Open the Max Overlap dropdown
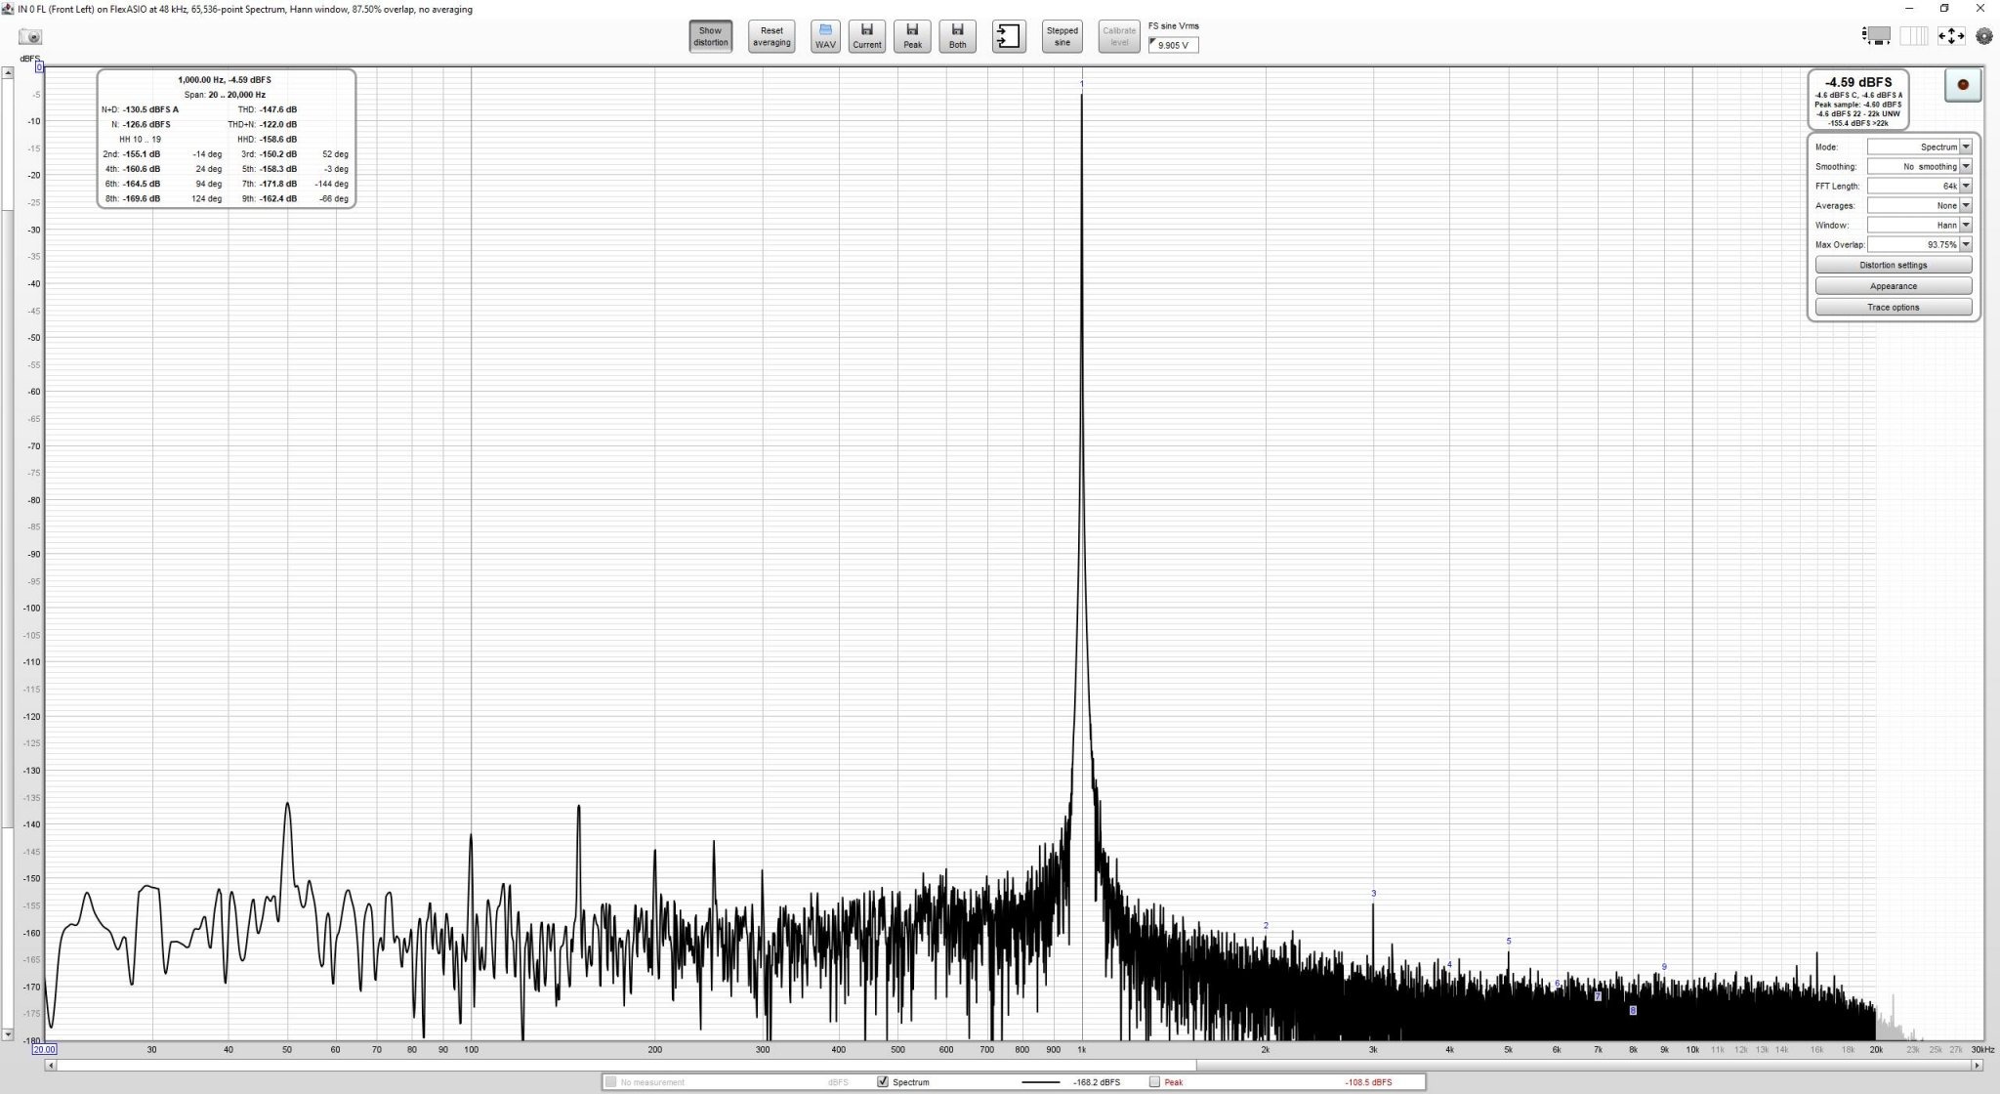 [1919, 244]
